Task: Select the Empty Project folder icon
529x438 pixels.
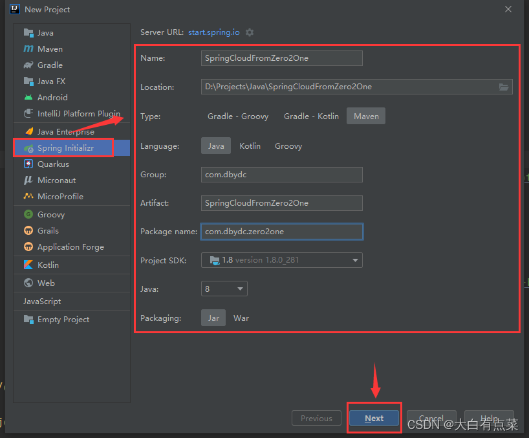Action: pyautogui.click(x=28, y=319)
